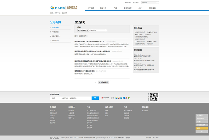Click the yellow floating side button
Viewport: 209px width, 140px height.
point(202,128)
